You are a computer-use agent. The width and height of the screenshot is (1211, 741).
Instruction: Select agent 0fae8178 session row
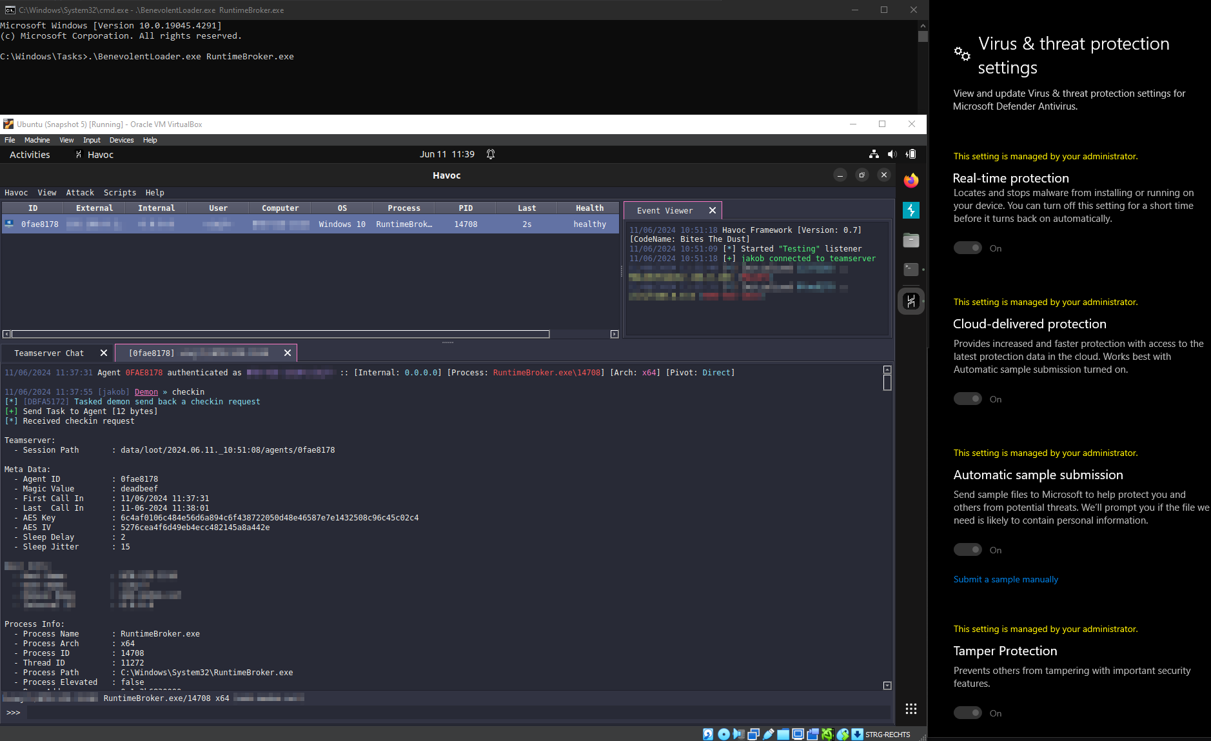pos(310,224)
